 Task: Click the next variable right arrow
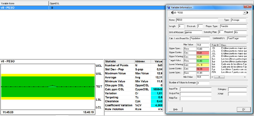248,13
